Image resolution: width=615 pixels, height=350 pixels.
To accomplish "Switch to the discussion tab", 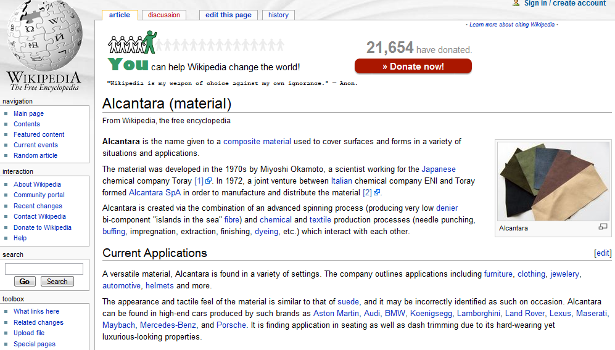I will [x=164, y=15].
